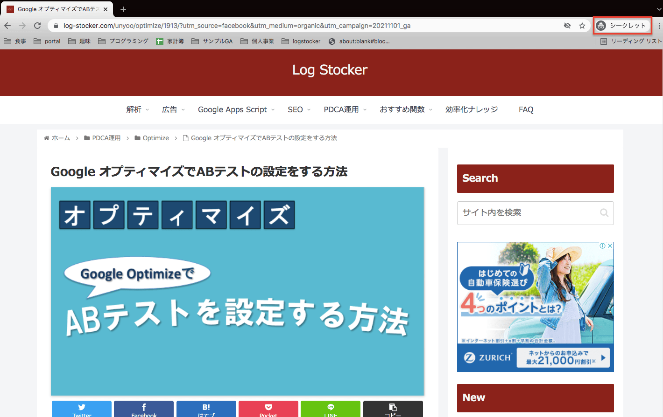Click the browser forward arrow
Screen dimensions: 663x417
[x=22, y=26]
